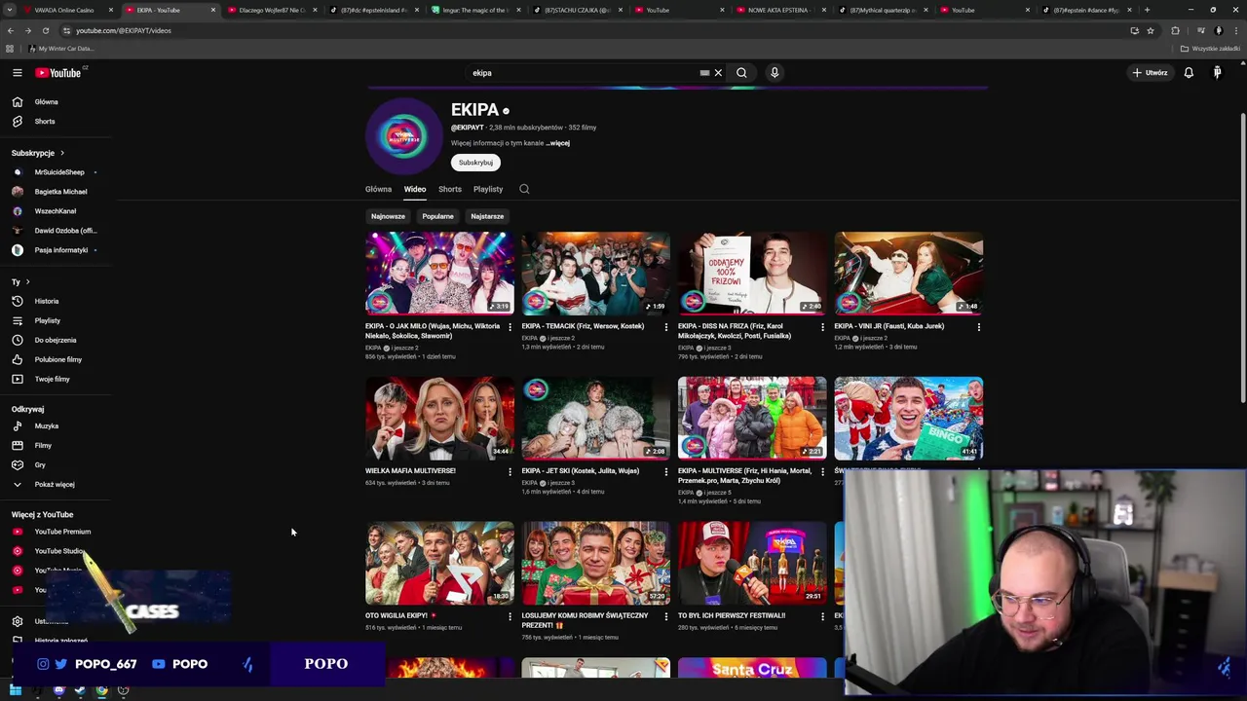Image resolution: width=1247 pixels, height=701 pixels.
Task: Sort videos by Najnowsze chip
Action: click(x=388, y=216)
